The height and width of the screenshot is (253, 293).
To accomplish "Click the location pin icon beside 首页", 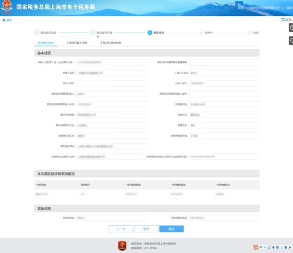I will 4,20.
